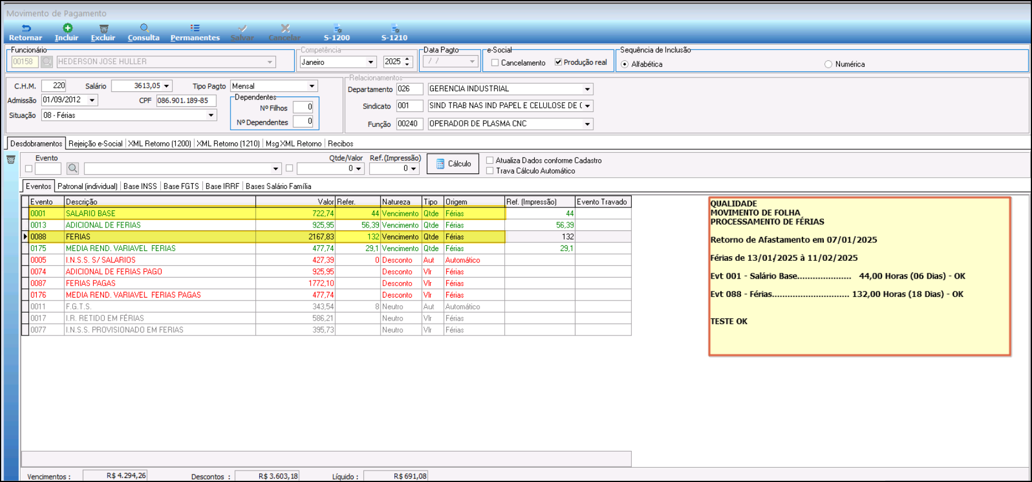
Task: Toggle the Cancelamento checkbox
Action: [494, 63]
